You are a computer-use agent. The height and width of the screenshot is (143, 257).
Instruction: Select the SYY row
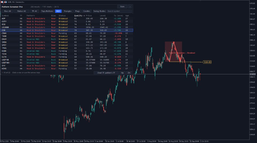[x=67, y=66]
